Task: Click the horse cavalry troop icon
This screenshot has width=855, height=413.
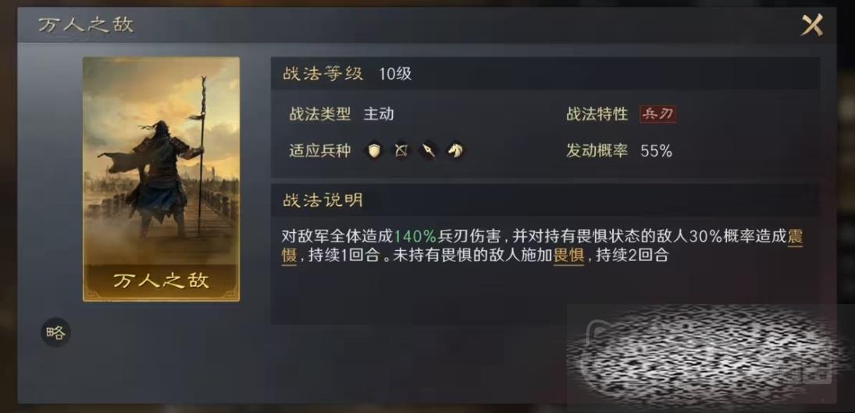Action: 455,150
